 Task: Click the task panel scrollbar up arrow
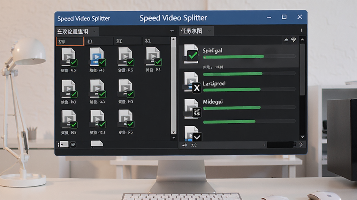(302, 40)
